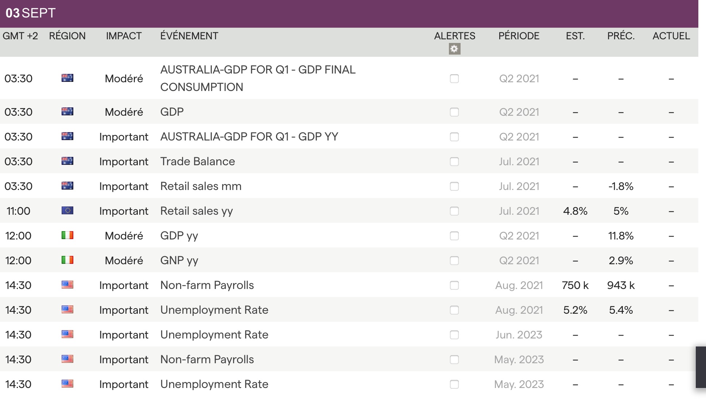The height and width of the screenshot is (412, 706).
Task: Click US flag in last Unemployment Rate row
Action: tap(67, 384)
